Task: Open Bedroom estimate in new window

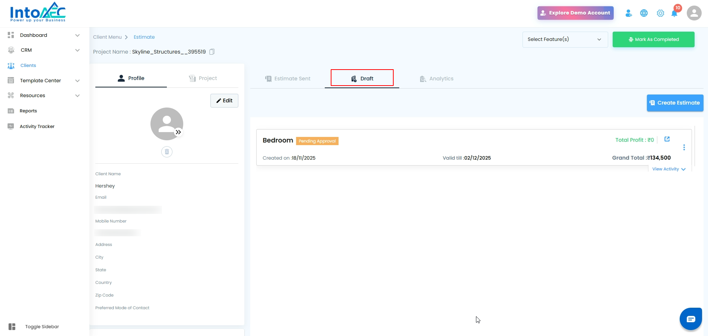Action: click(x=667, y=139)
